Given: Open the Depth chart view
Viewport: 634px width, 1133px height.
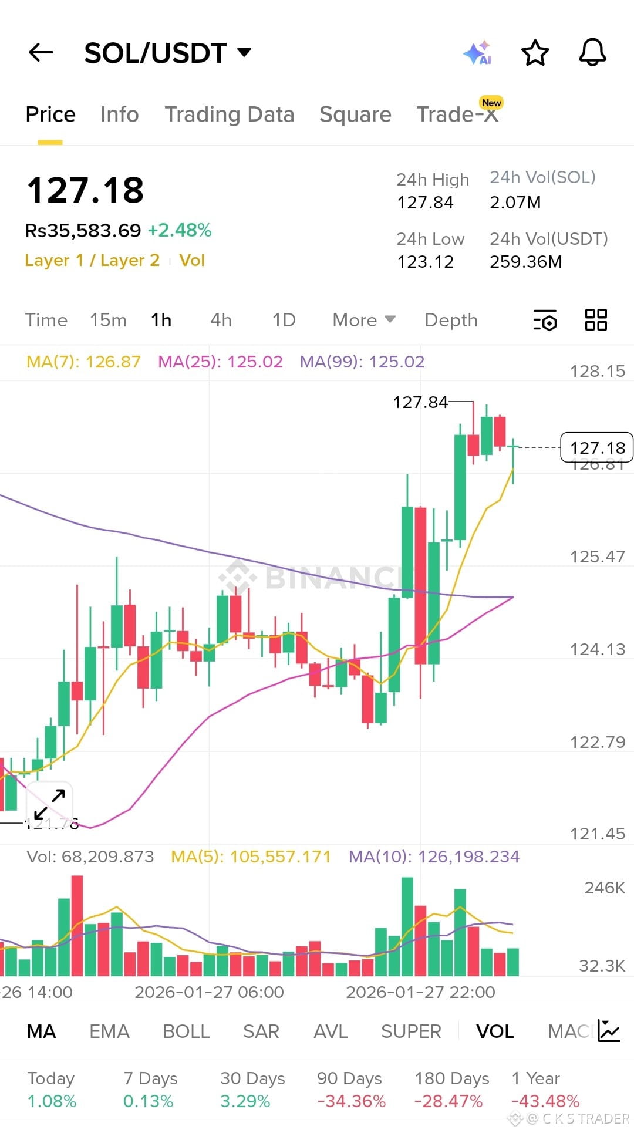Looking at the screenshot, I should coord(451,321).
